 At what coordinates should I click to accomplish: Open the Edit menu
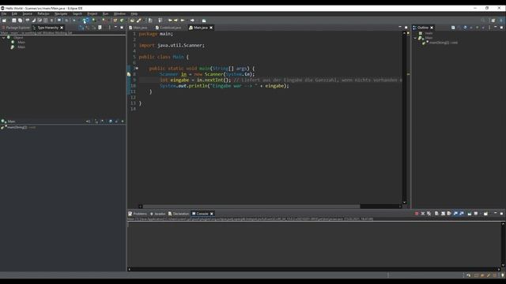pyautogui.click(x=14, y=14)
